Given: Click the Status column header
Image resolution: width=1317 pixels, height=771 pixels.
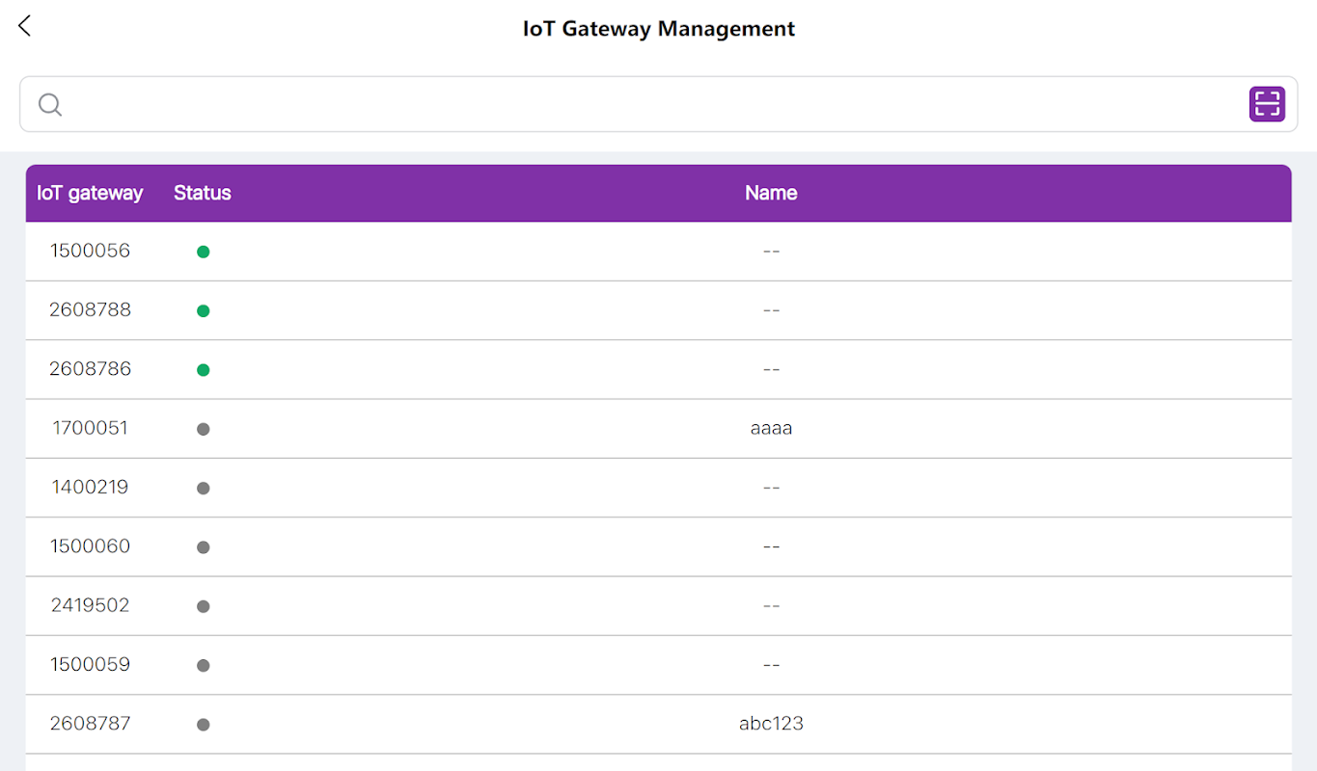Looking at the screenshot, I should 203,193.
